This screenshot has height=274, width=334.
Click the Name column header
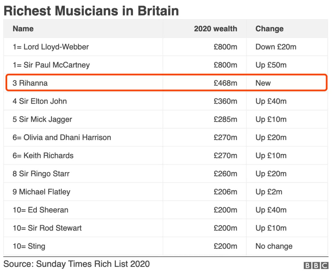[23, 29]
